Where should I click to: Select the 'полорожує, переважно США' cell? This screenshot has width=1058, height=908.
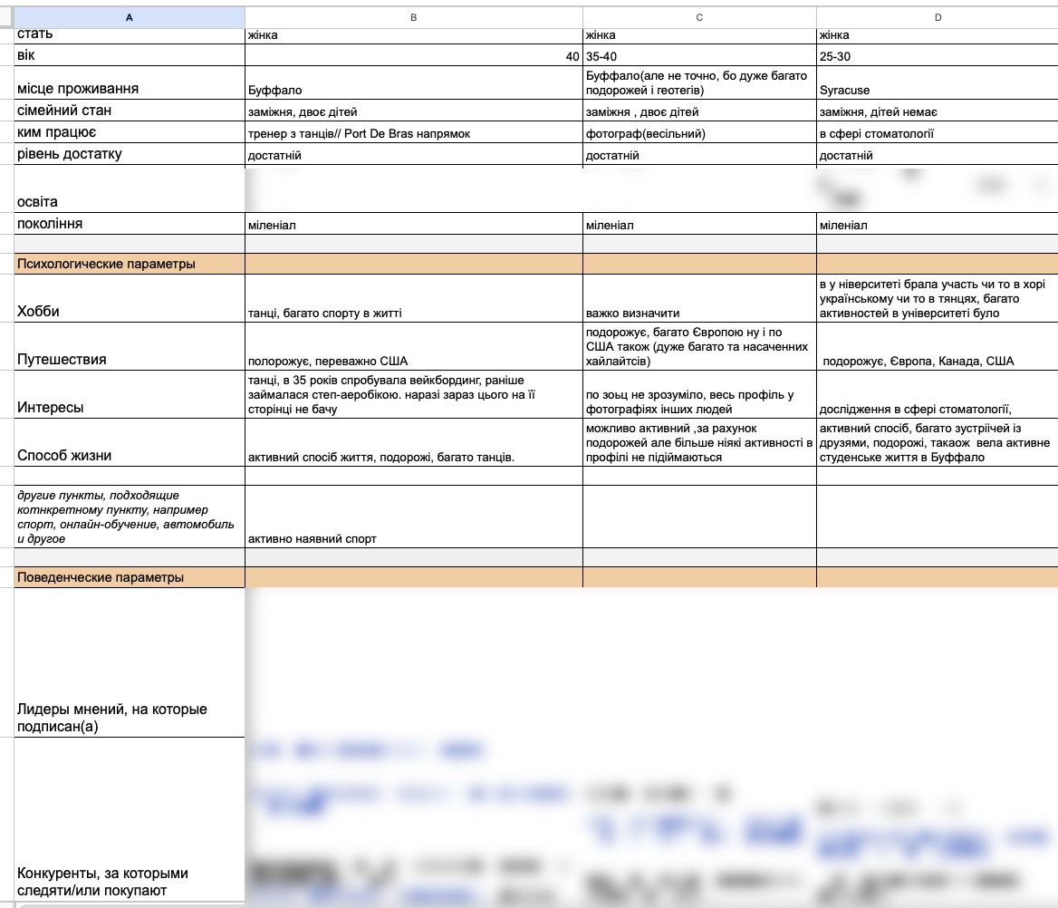click(x=414, y=346)
